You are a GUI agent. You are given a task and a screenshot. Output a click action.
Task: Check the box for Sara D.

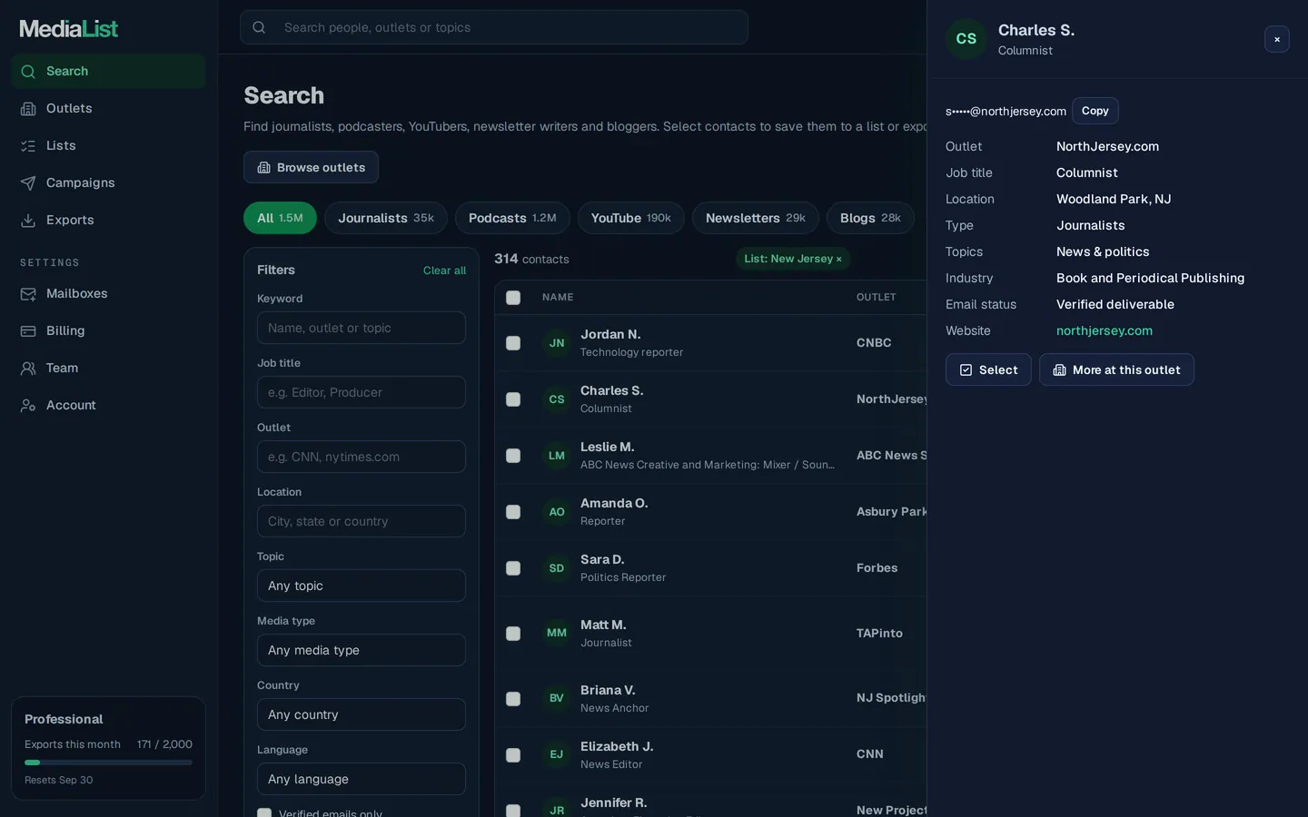pyautogui.click(x=513, y=568)
